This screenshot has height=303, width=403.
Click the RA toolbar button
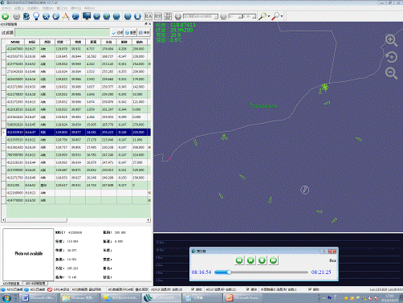149,16
